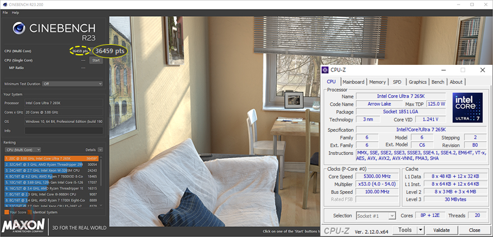The height and width of the screenshot is (237, 493).
Task: Minimize the Cinebench window
Action: tap(458, 4)
